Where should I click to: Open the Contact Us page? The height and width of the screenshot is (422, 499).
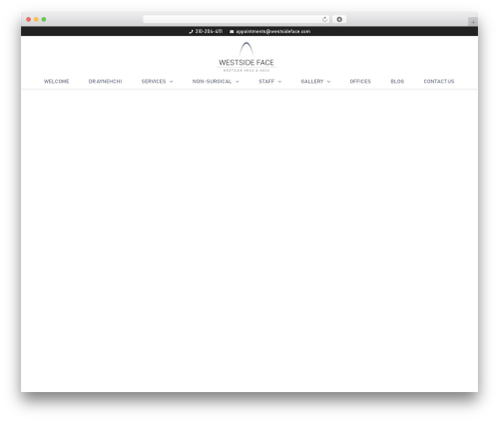click(439, 82)
